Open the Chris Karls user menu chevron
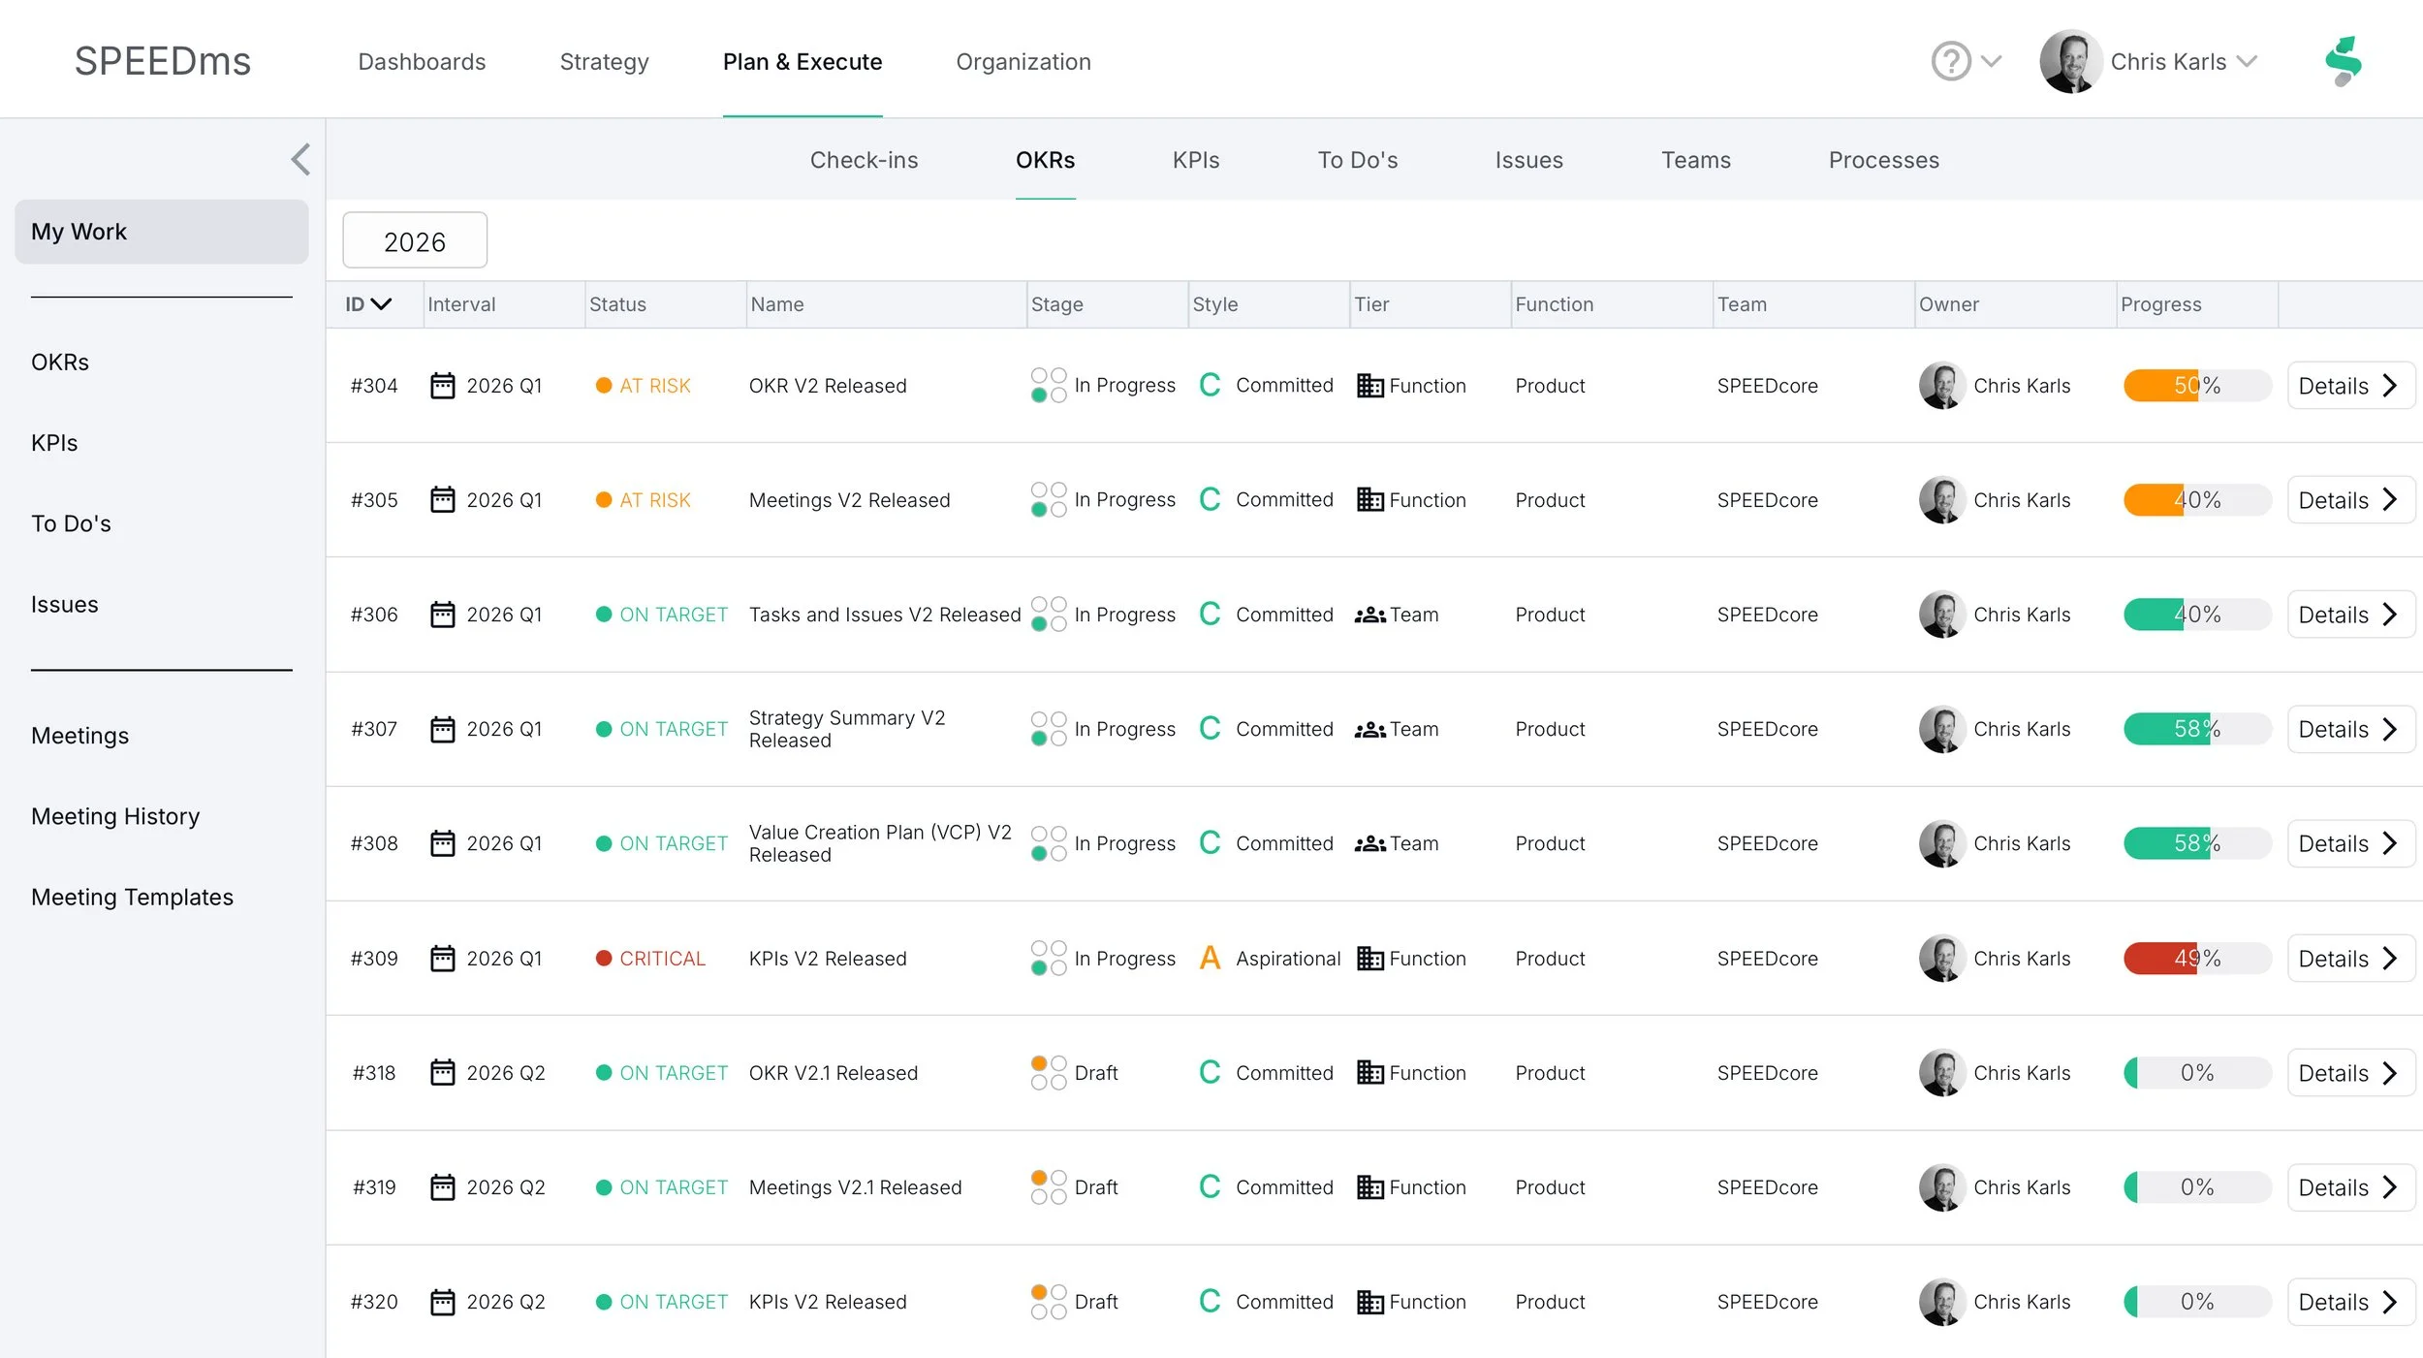Image resolution: width=2423 pixels, height=1358 pixels. coord(2247,61)
